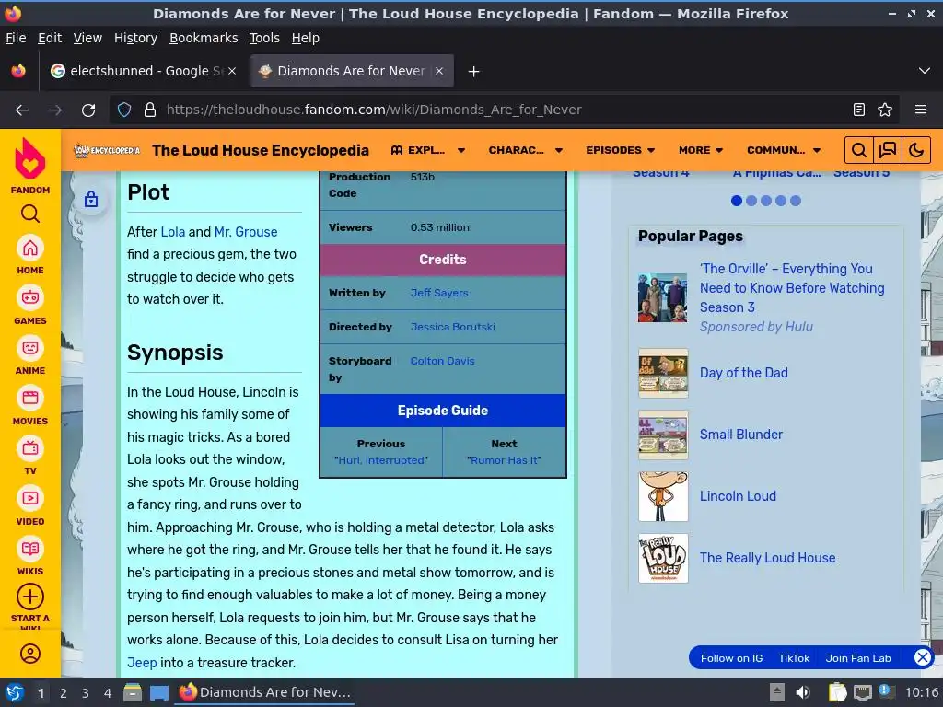Open writer Jeff Sayers link
The image size is (943, 707).
[439, 293]
